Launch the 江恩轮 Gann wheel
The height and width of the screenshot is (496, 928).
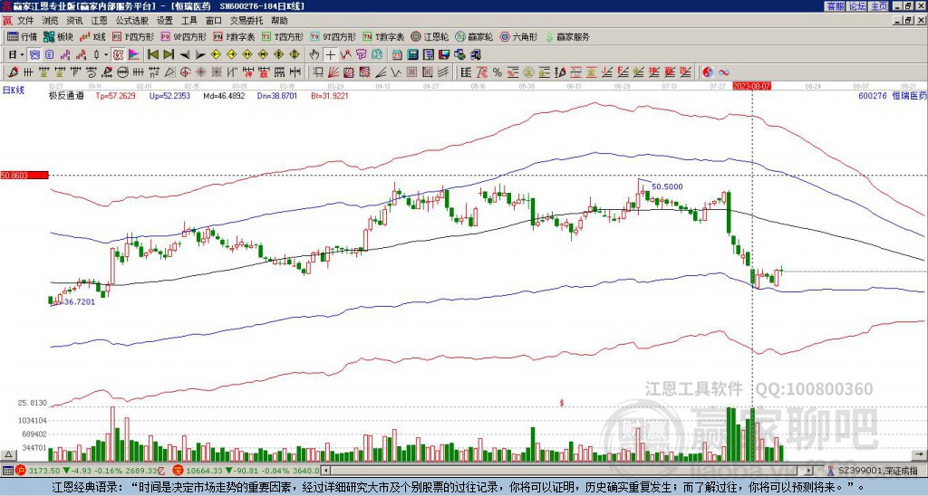point(430,36)
